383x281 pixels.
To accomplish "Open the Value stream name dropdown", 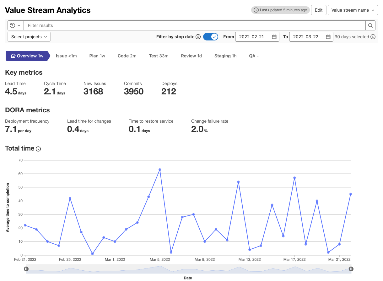I will (x=353, y=10).
